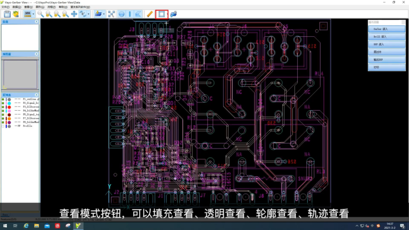Viewport: 409px width, 230px height.
Task: Select the P1_outline layer name
Action: pyautogui.click(x=31, y=100)
